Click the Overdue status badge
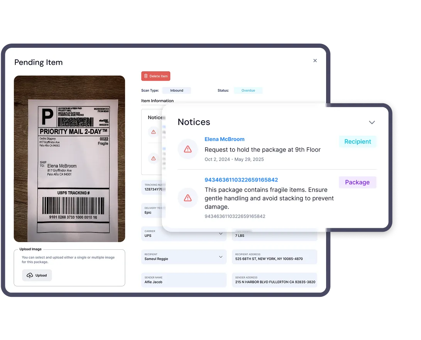 [248, 90]
